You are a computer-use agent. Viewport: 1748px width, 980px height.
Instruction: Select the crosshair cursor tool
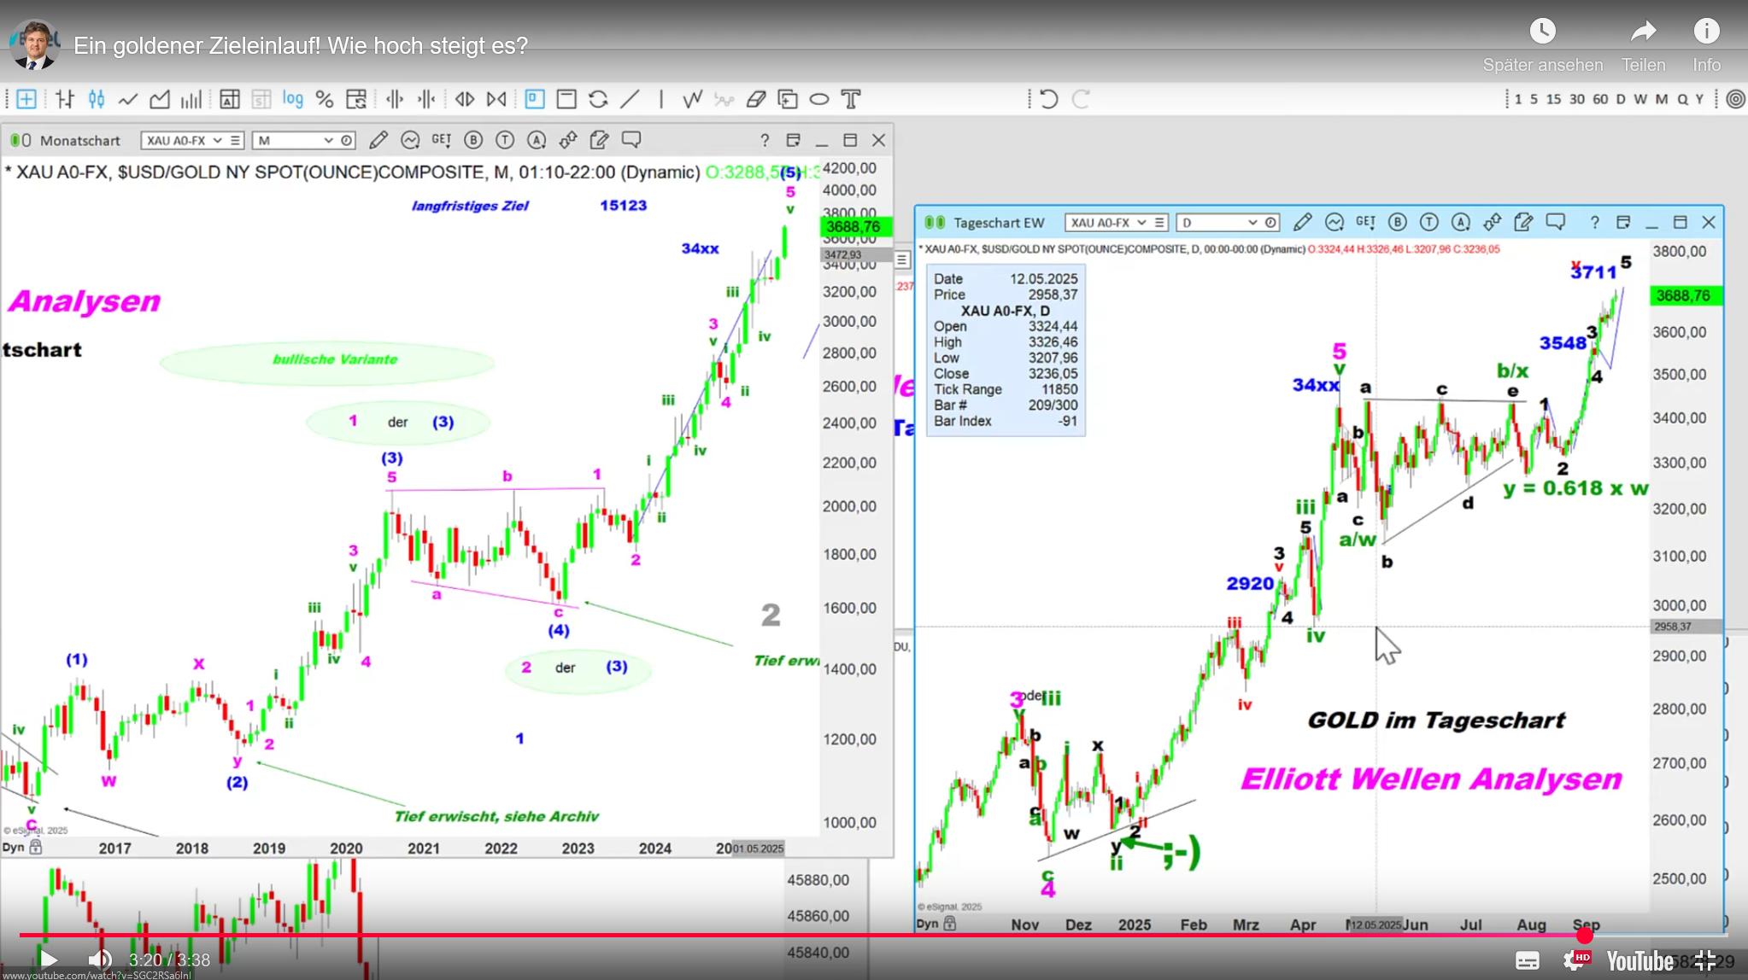(x=26, y=99)
